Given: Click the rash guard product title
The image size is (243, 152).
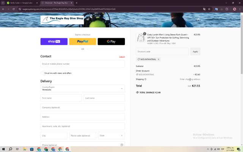Looking at the screenshot, I should (168, 38).
